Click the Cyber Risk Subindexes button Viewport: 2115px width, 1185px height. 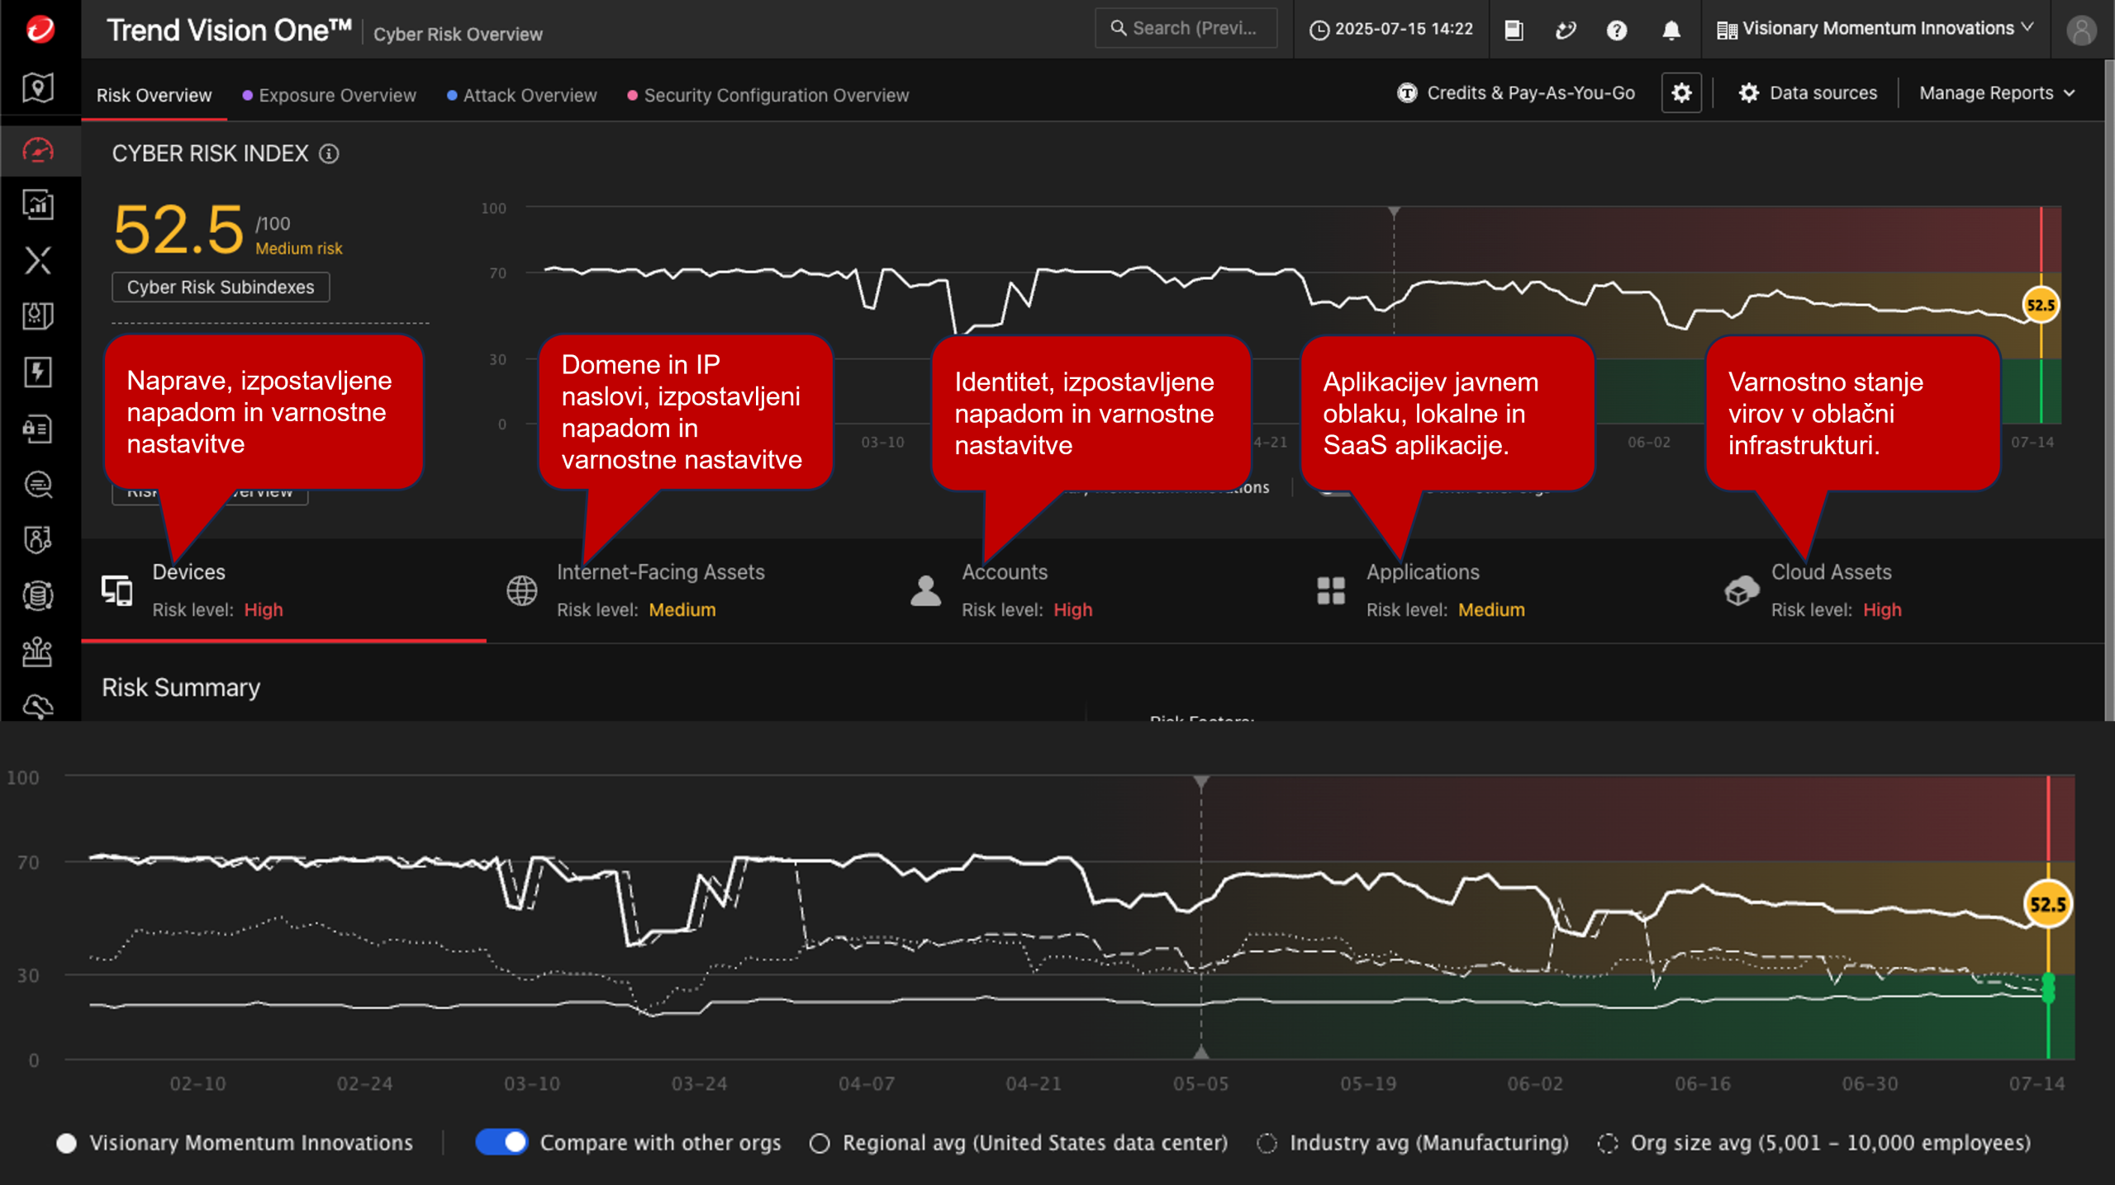pos(221,287)
